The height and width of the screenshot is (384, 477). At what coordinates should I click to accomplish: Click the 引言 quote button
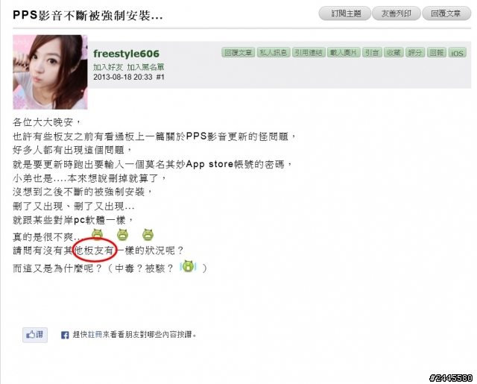coord(372,53)
